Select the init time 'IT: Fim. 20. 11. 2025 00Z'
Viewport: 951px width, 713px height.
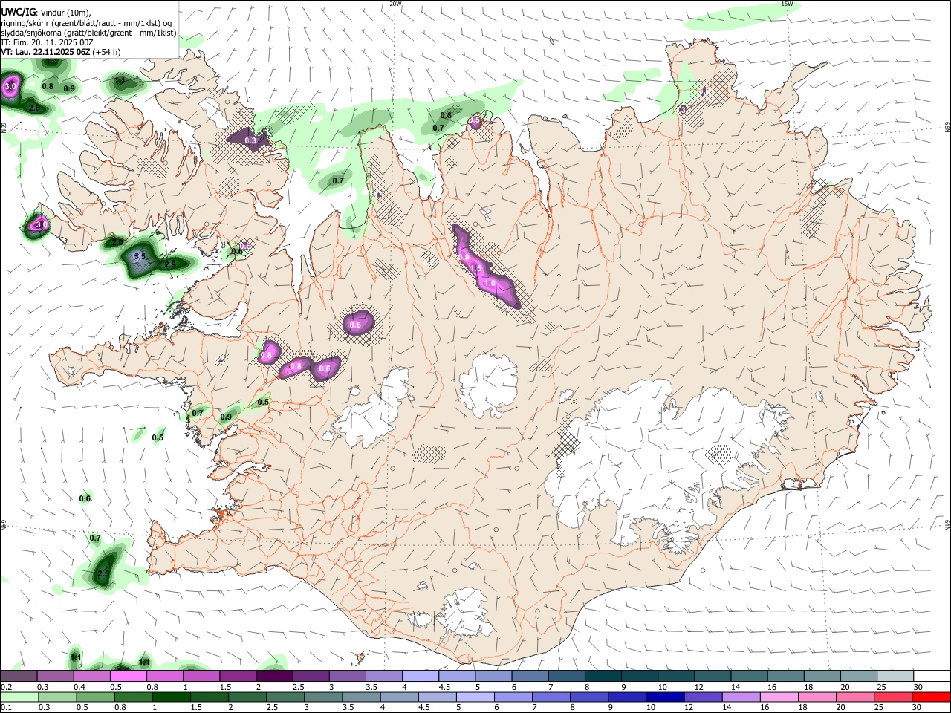48,42
